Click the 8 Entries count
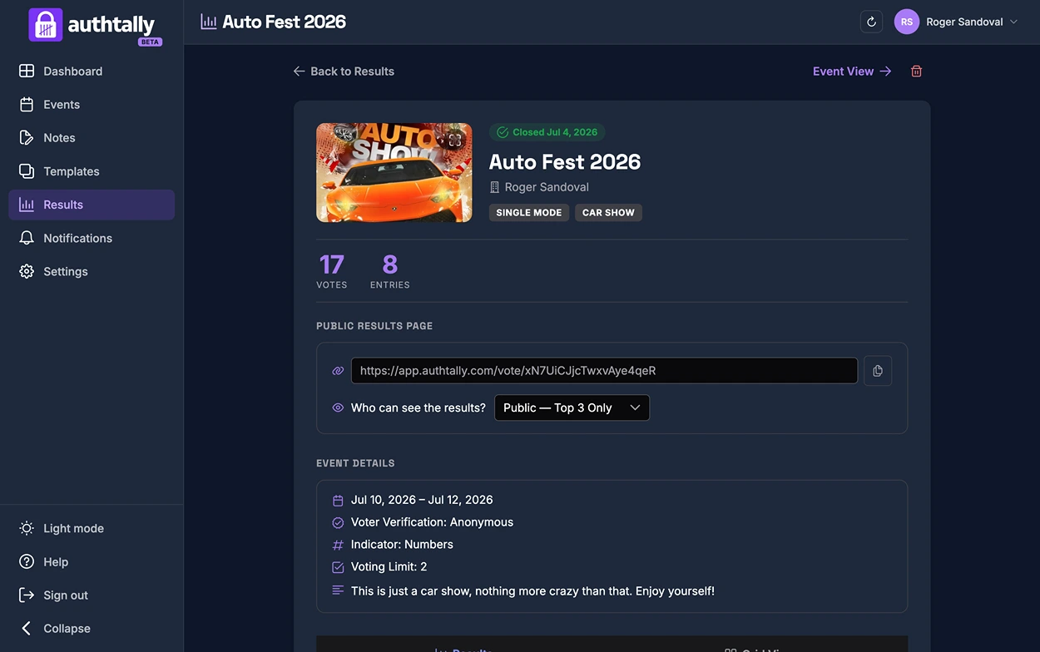The image size is (1040, 652). 389,271
